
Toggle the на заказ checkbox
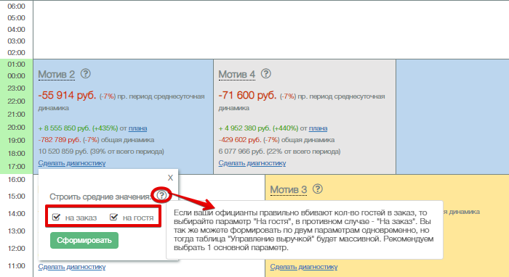click(56, 217)
